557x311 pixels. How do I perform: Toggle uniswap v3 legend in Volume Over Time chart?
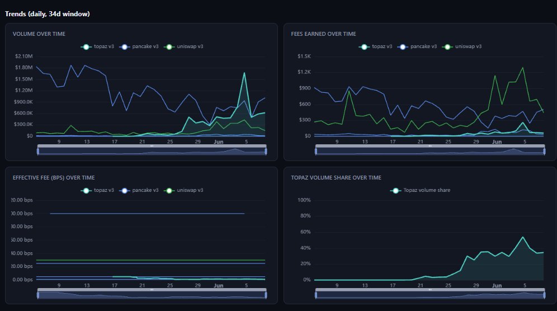[184, 46]
